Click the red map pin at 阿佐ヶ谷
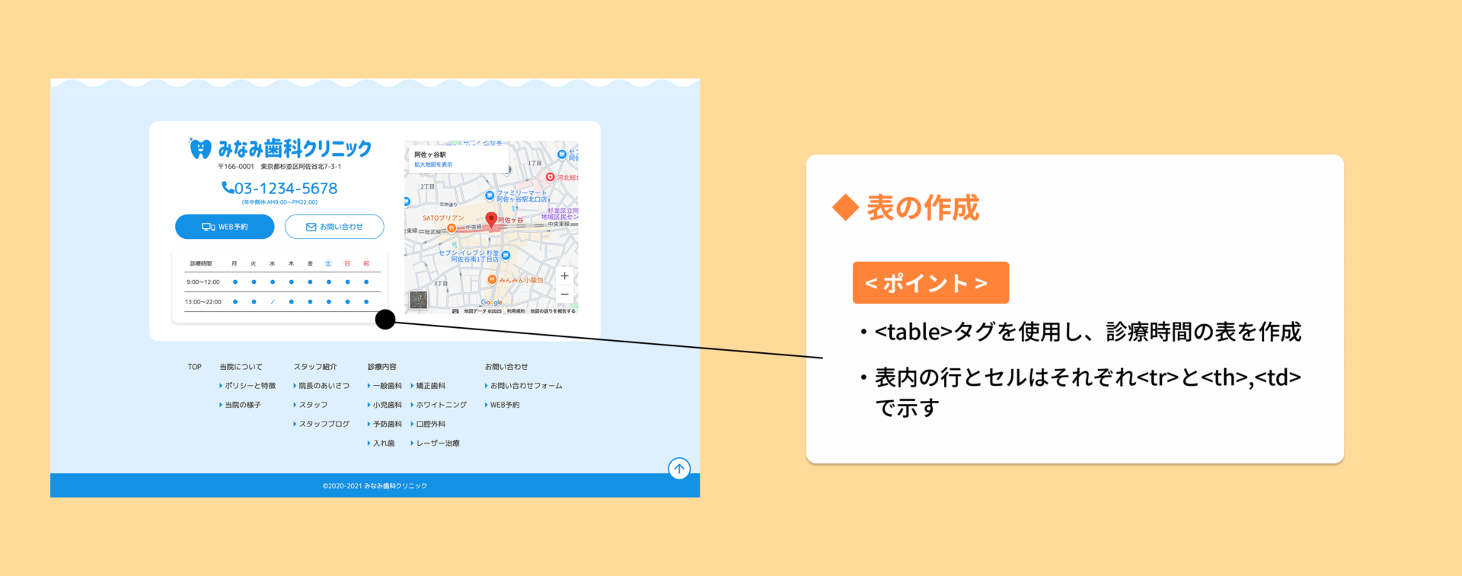 (491, 220)
